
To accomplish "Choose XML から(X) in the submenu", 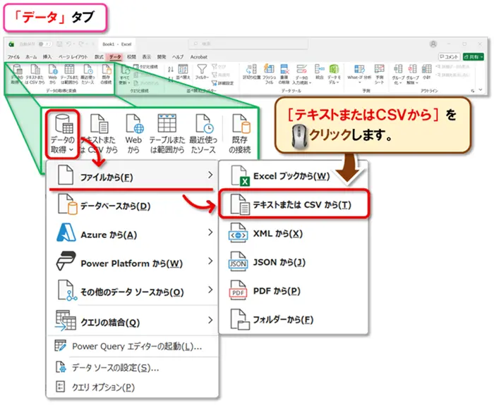I will click(x=293, y=234).
